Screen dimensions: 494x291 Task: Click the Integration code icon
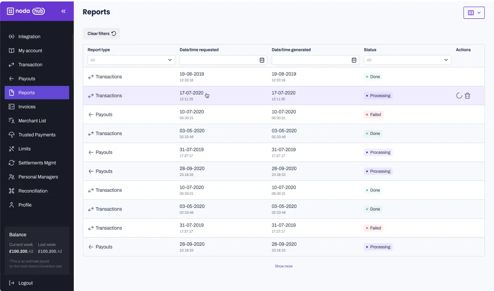(x=12, y=36)
